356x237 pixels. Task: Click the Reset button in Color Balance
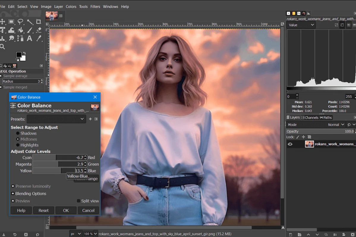click(43, 210)
